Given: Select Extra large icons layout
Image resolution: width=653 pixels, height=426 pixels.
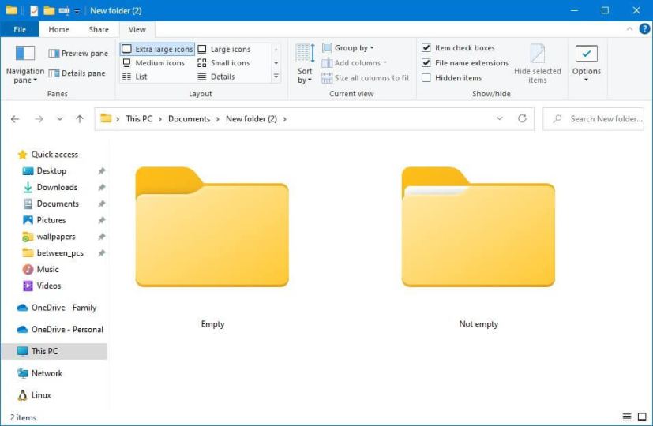Looking at the screenshot, I should (157, 49).
